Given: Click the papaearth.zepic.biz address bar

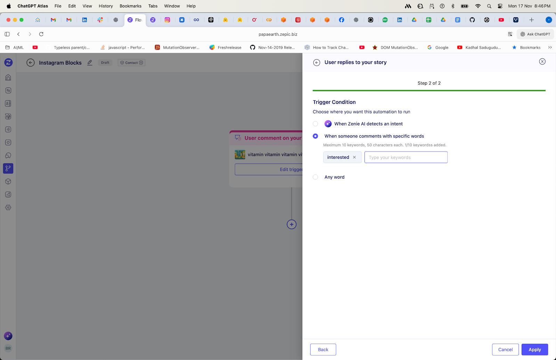Looking at the screenshot, I should (x=278, y=34).
